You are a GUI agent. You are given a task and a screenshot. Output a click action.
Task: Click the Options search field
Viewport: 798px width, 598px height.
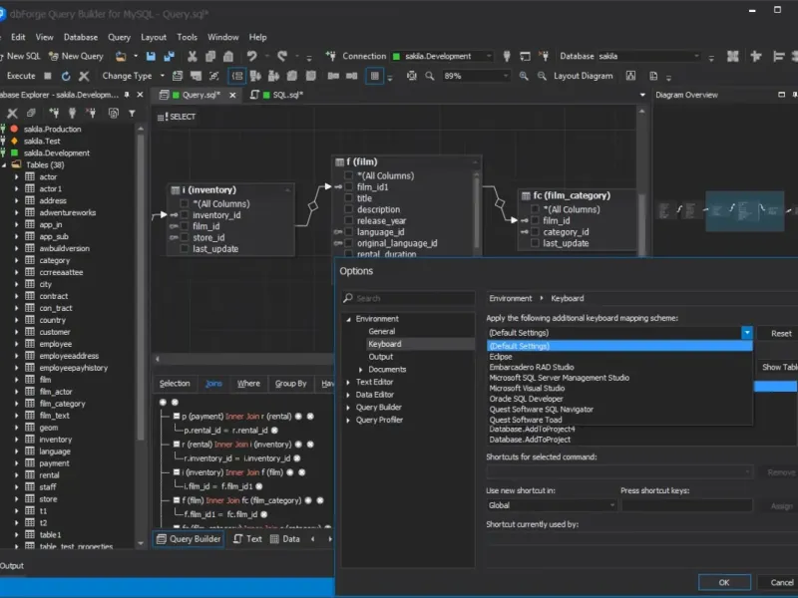[x=409, y=298]
